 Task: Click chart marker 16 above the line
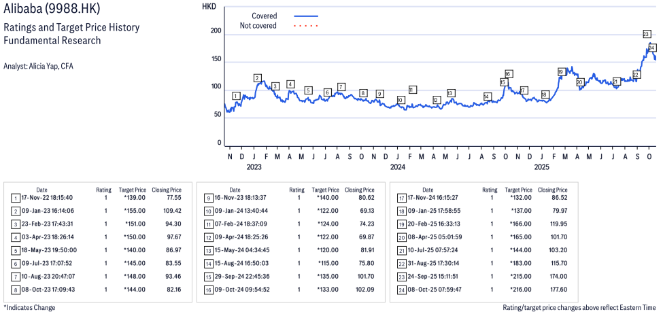508,74
